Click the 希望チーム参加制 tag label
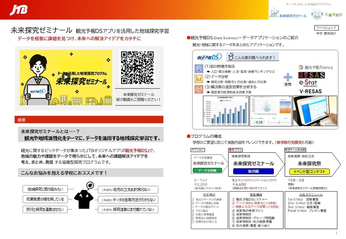The image size is (346, 239). [295, 150]
